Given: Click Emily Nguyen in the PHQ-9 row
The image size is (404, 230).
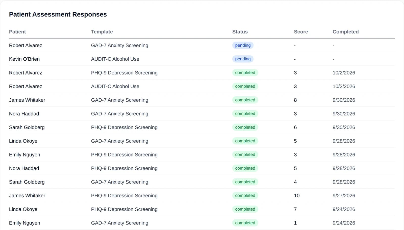Looking at the screenshot, I should (x=24, y=155).
